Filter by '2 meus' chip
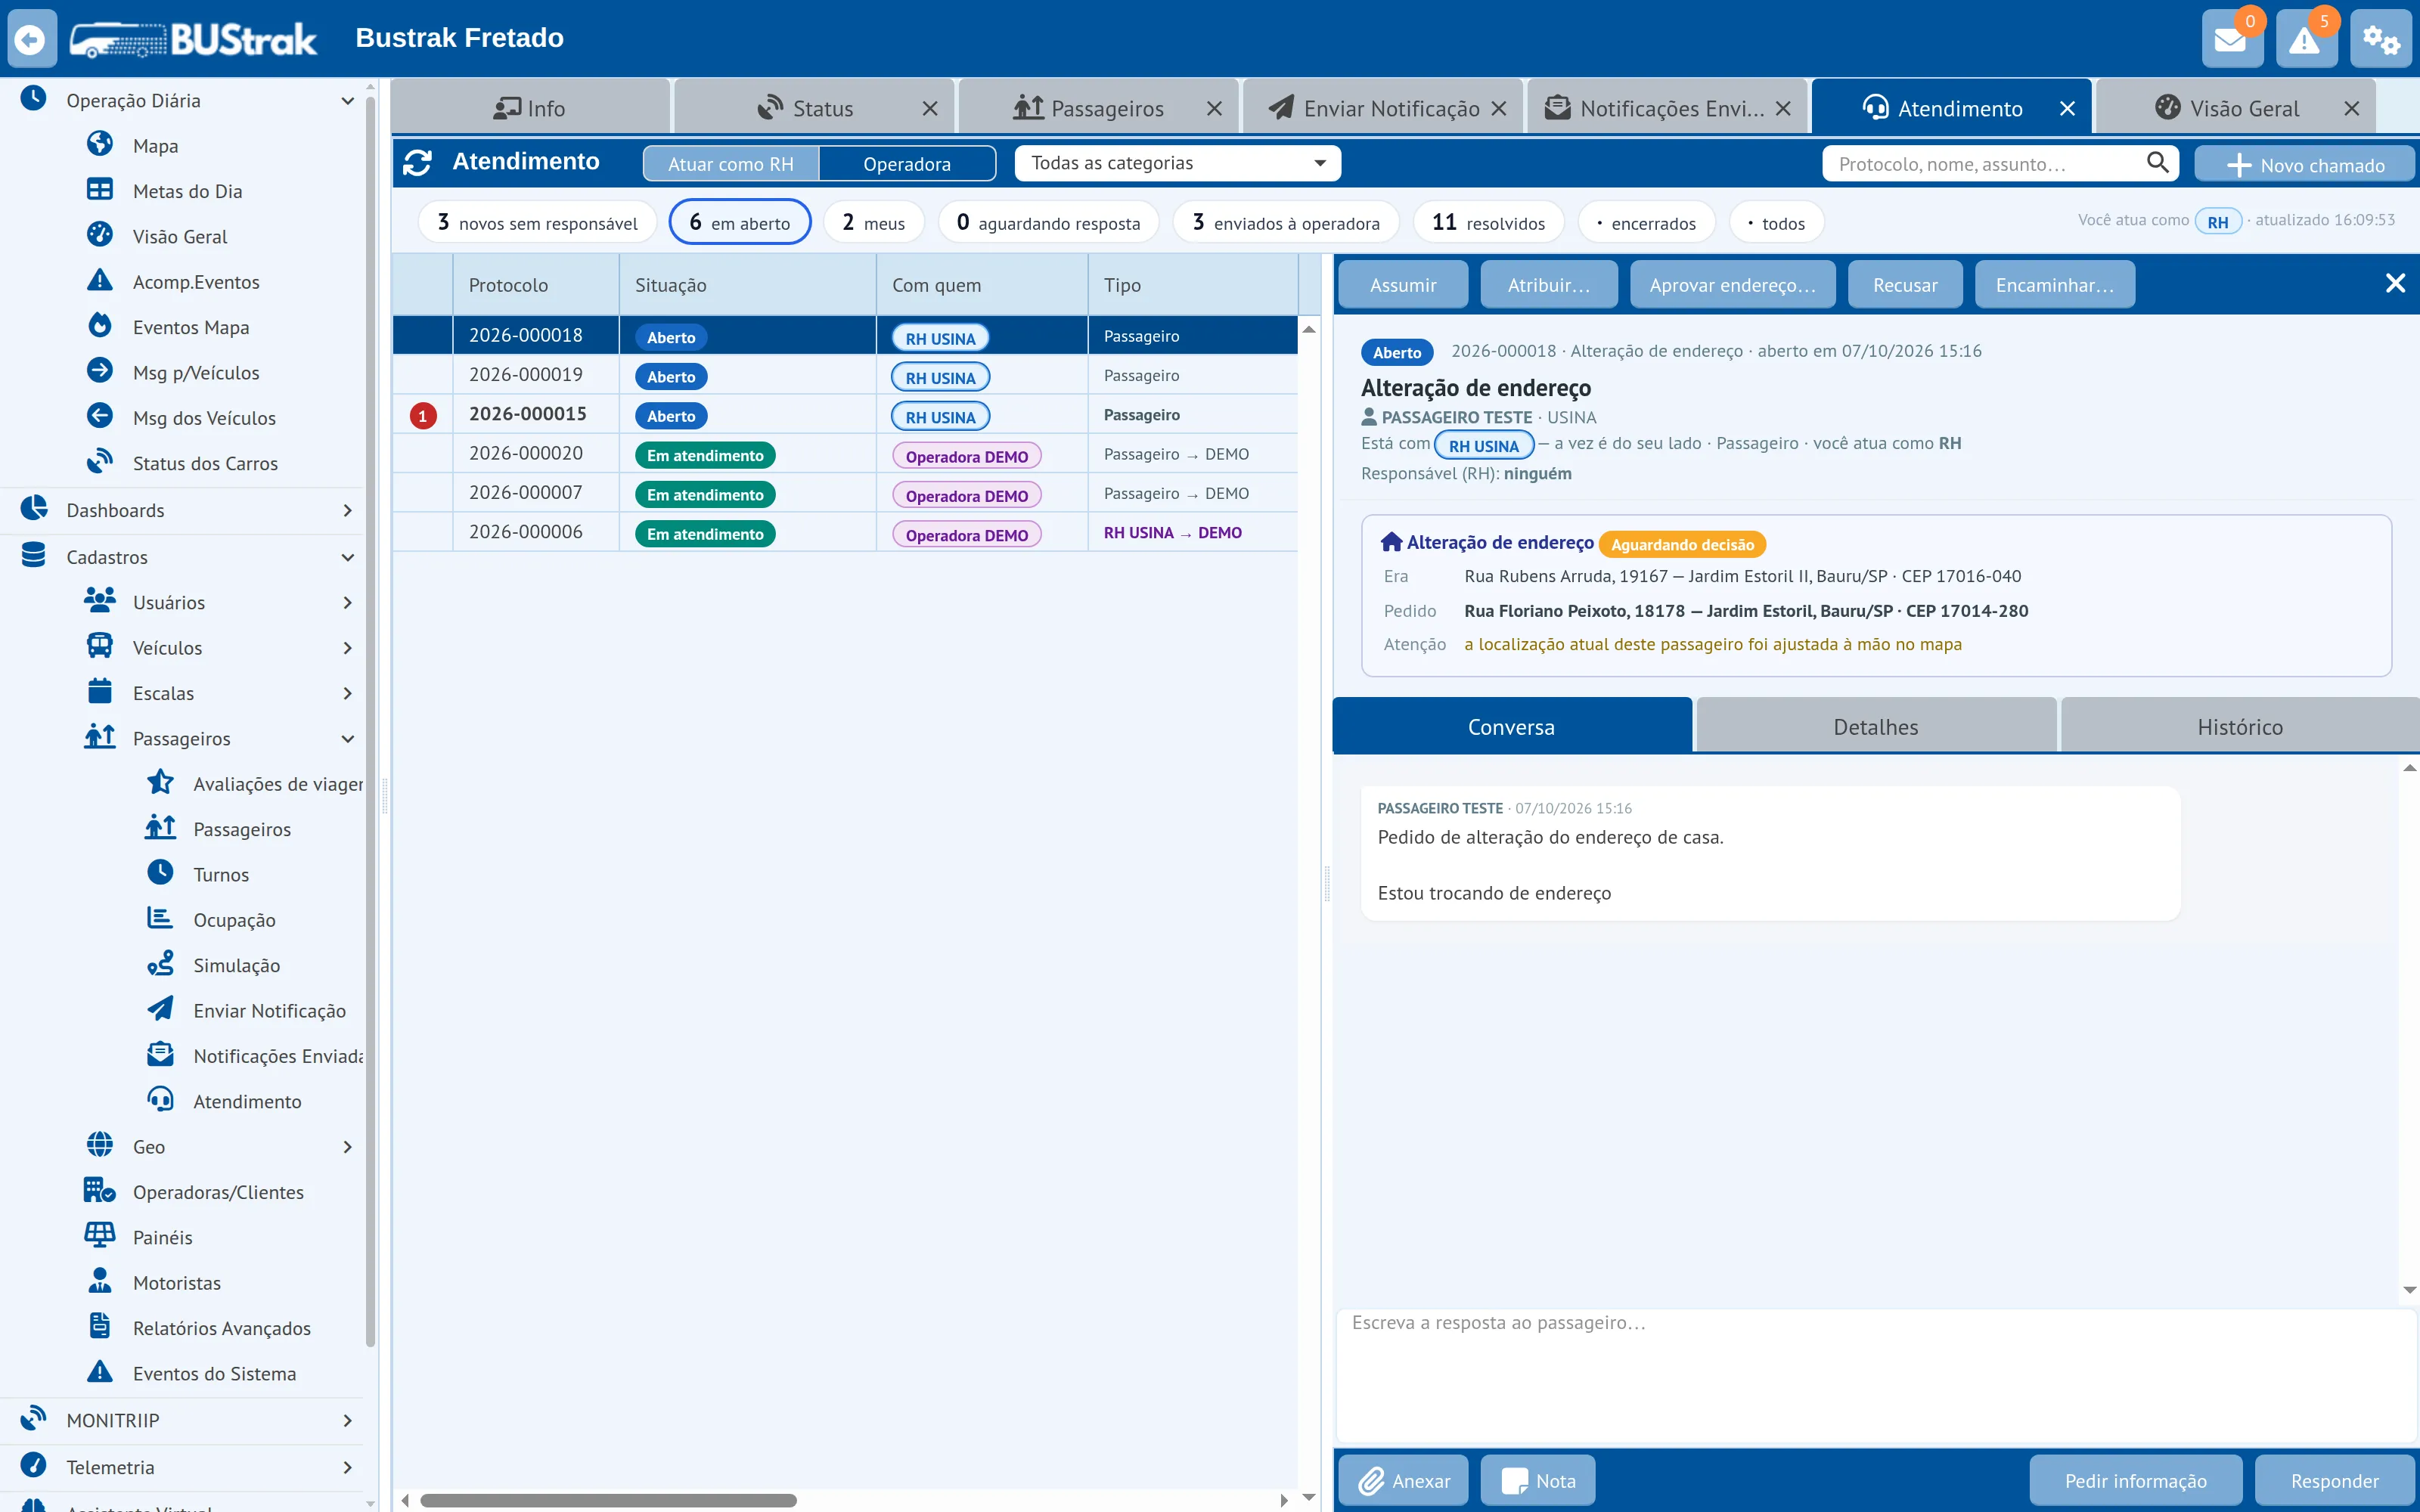 coord(873,222)
